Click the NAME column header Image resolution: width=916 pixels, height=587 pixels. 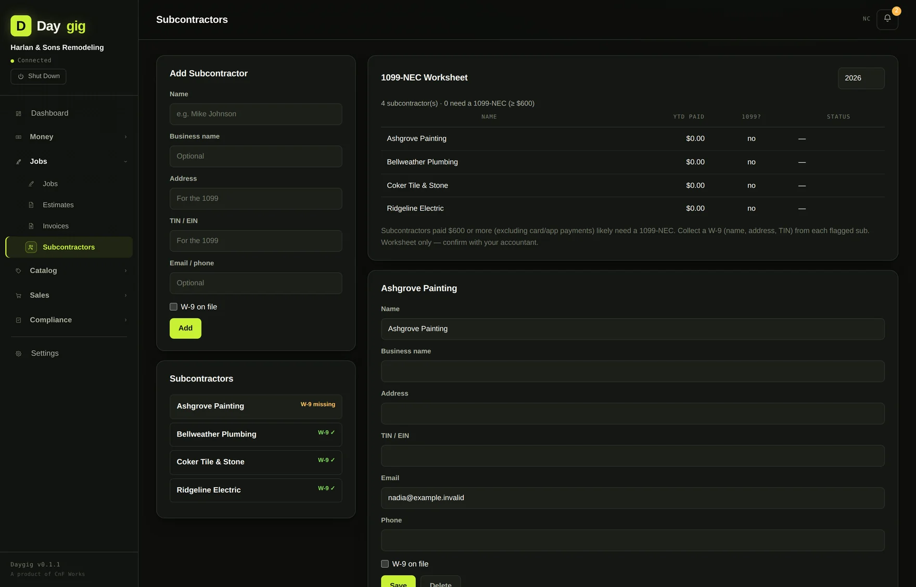coord(489,117)
